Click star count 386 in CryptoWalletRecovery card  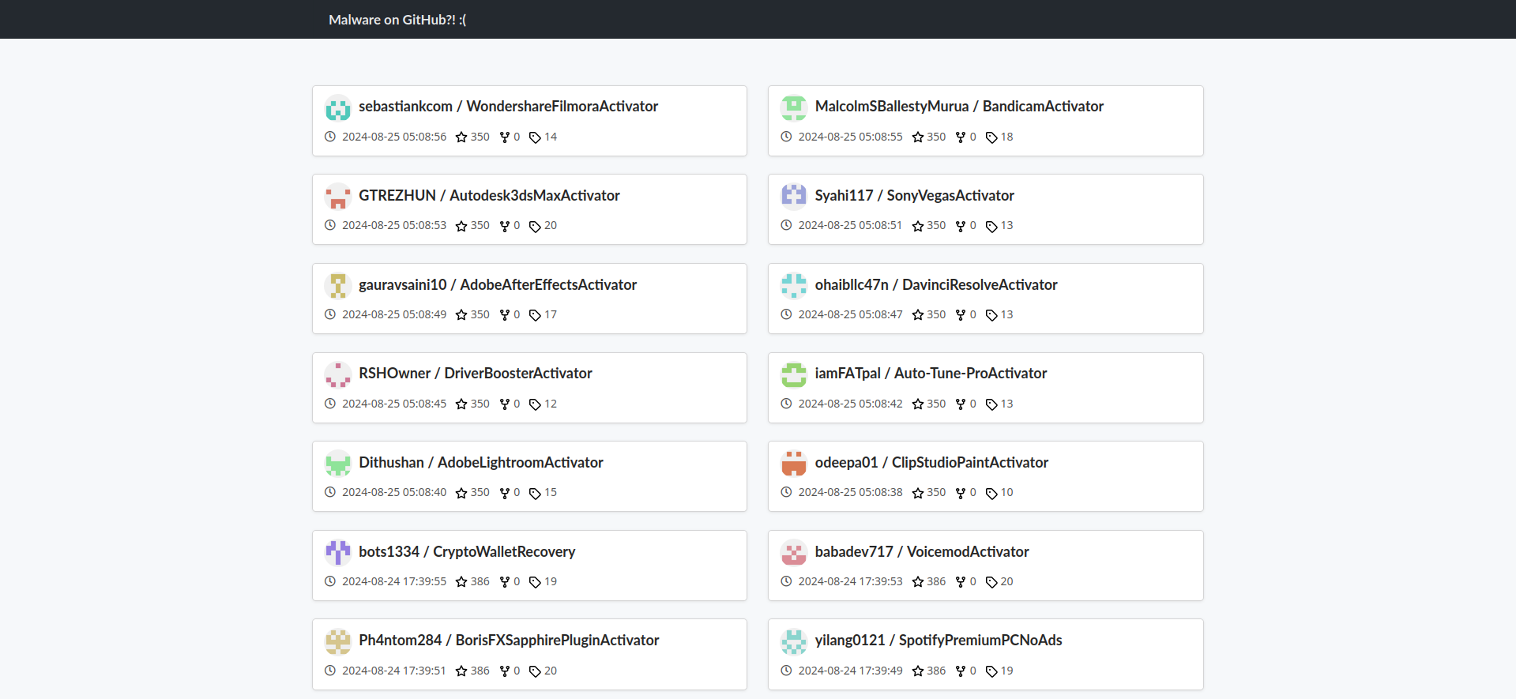(x=480, y=581)
